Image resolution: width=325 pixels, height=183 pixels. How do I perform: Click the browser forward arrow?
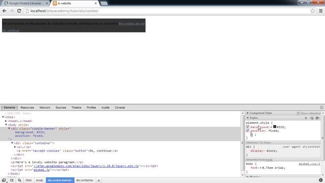point(12,11)
